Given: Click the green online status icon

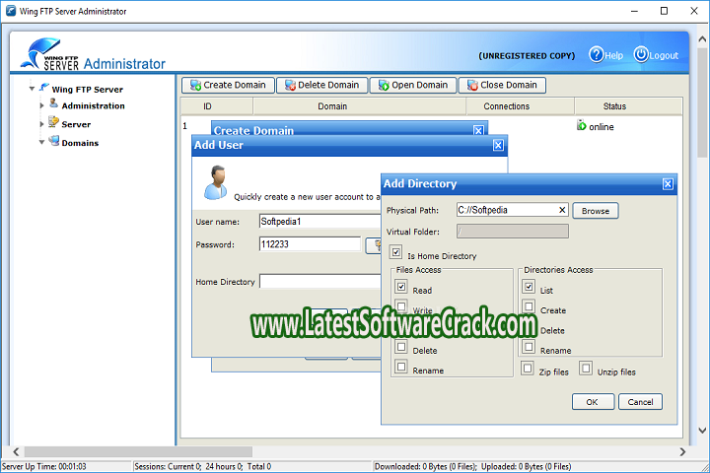Looking at the screenshot, I should pos(581,125).
